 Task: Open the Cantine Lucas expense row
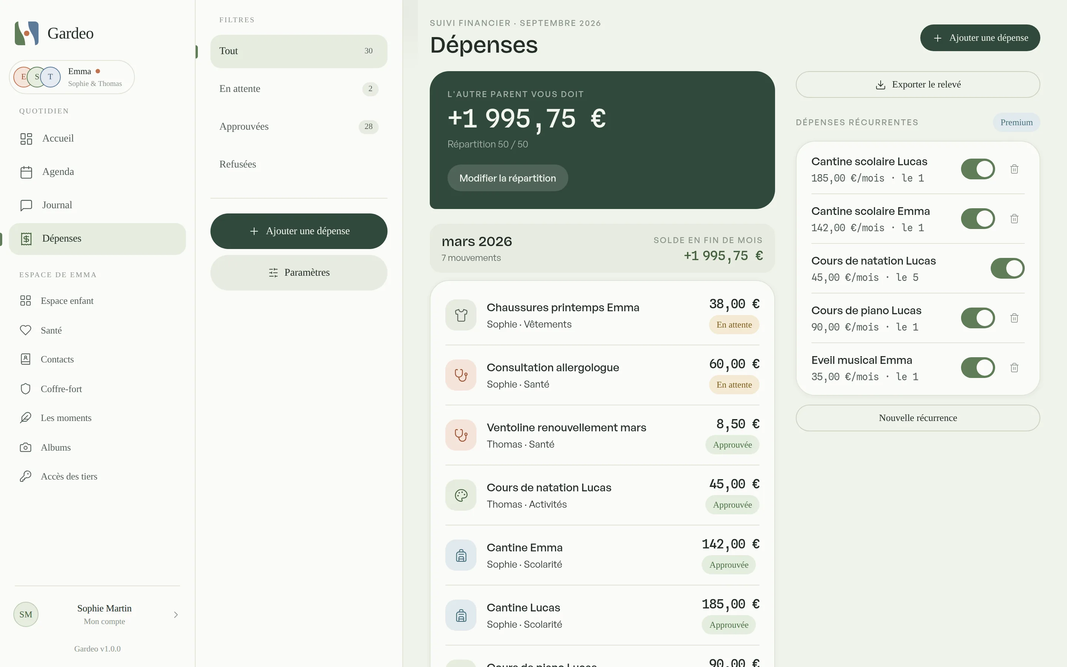602,615
